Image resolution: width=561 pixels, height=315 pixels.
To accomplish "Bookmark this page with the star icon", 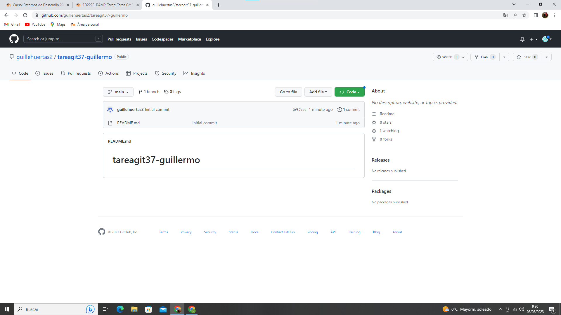I will point(524,15).
